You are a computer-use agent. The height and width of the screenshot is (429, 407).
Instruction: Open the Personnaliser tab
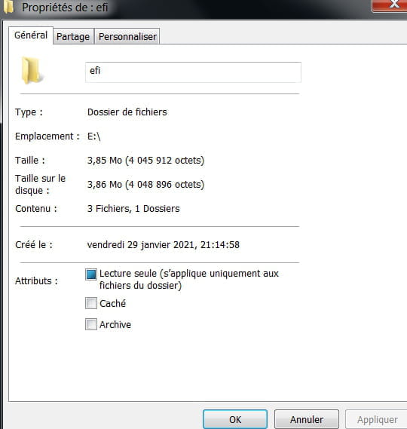pyautogui.click(x=127, y=36)
